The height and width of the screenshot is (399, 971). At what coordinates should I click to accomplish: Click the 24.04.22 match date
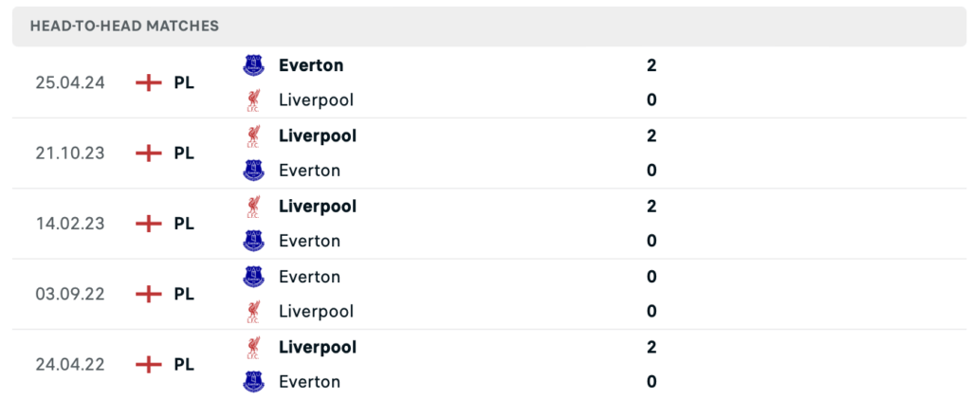[x=70, y=364]
